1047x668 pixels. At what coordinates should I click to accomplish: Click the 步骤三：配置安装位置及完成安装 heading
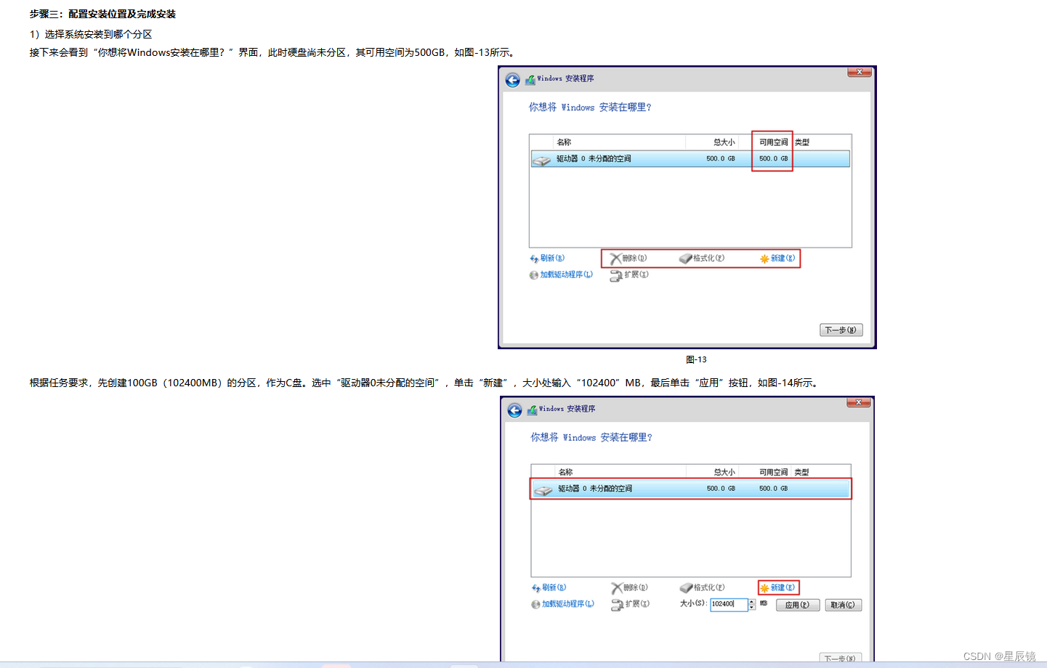102,14
